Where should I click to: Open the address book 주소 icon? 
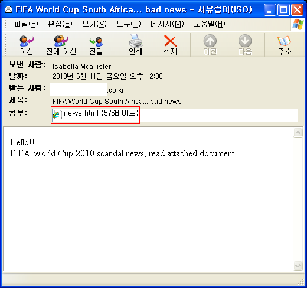284,41
